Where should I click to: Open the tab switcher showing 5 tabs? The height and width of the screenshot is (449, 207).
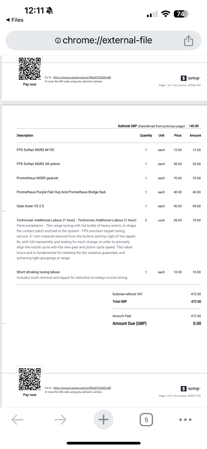coord(146,420)
